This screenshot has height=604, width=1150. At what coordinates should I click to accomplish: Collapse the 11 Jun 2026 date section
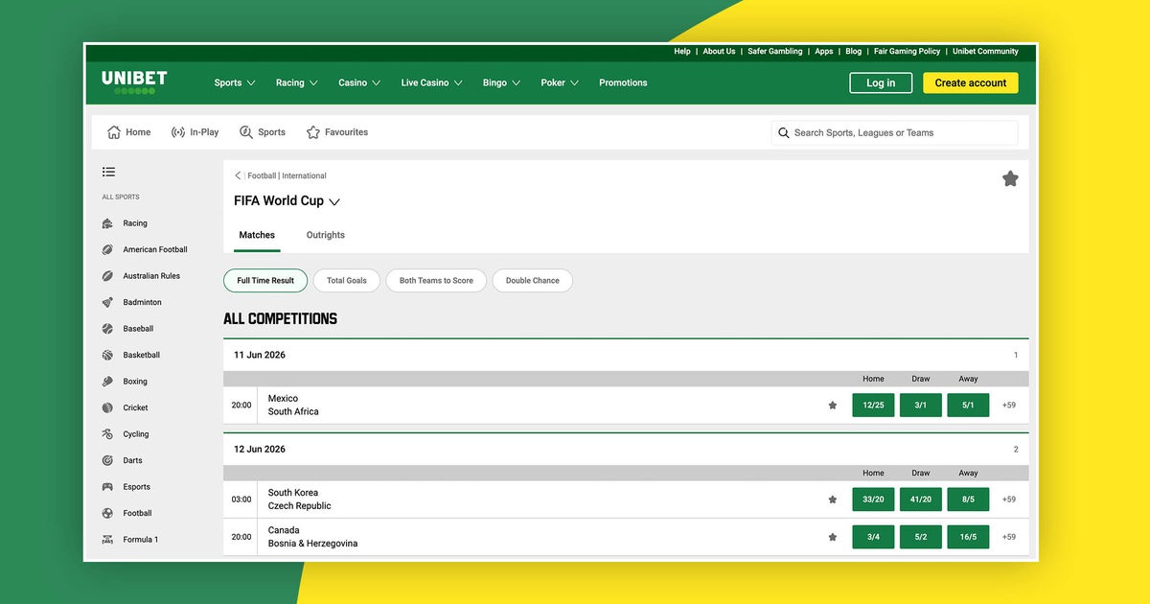pyautogui.click(x=626, y=355)
